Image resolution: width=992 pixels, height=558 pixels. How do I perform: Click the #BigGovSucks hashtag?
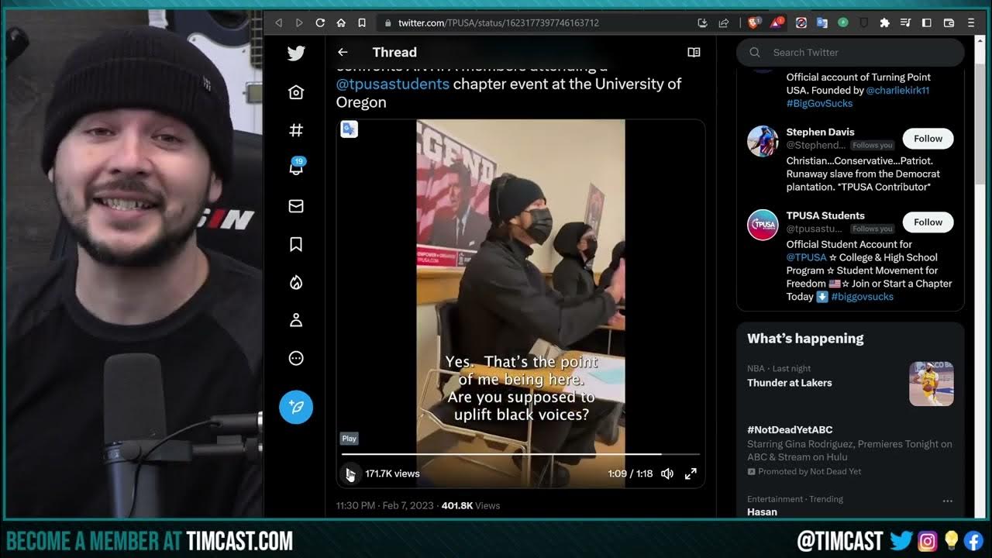pos(819,103)
